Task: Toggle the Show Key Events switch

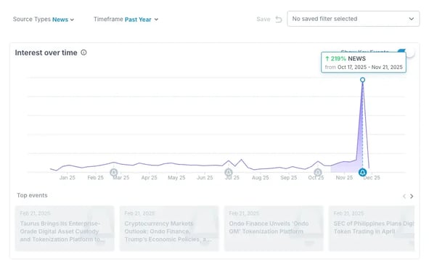Action: coord(406,52)
